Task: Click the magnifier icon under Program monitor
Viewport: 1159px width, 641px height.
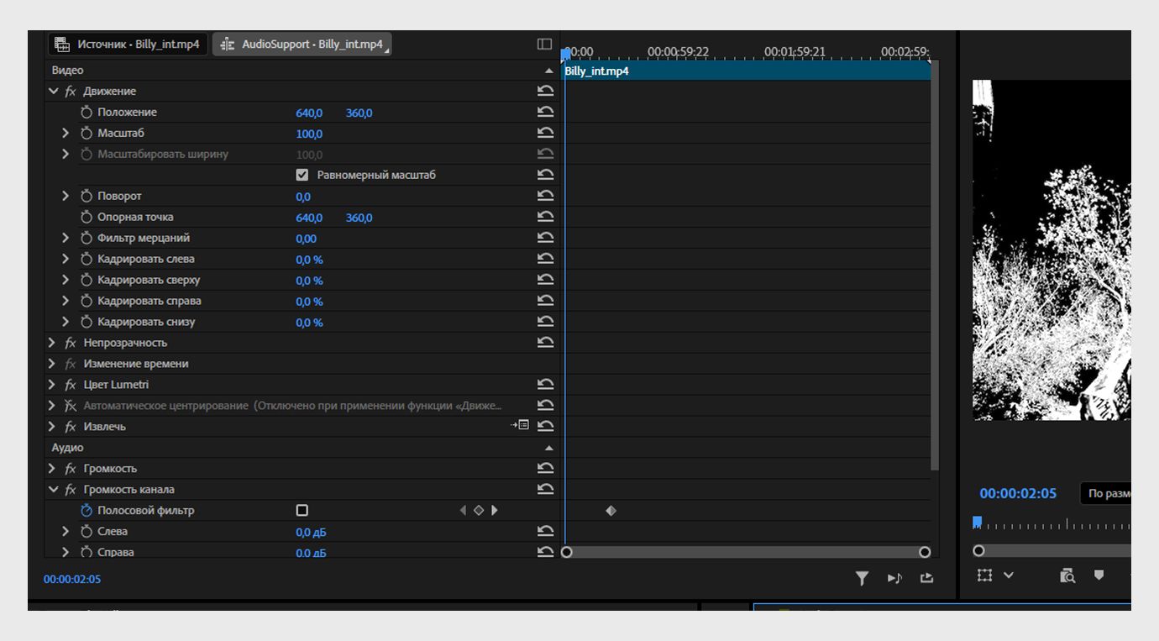Action: 1067,575
